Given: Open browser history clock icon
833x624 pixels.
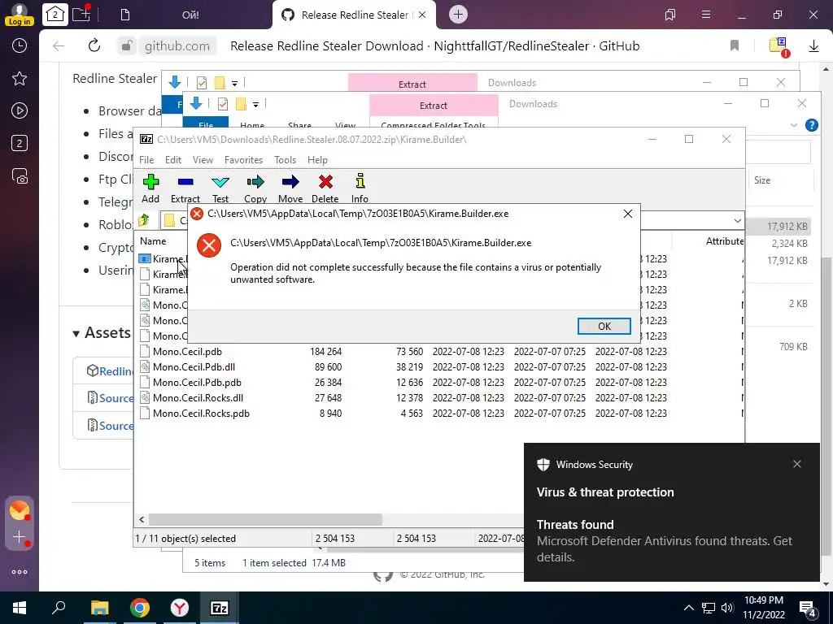Looking at the screenshot, I should click(x=20, y=45).
